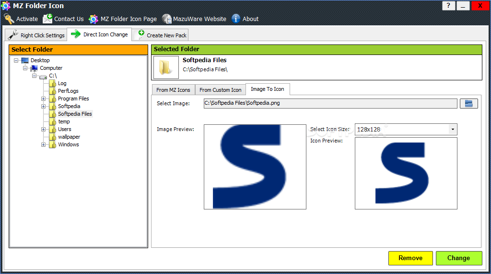Click the Activate menu label
The image size is (491, 274).
click(x=27, y=19)
